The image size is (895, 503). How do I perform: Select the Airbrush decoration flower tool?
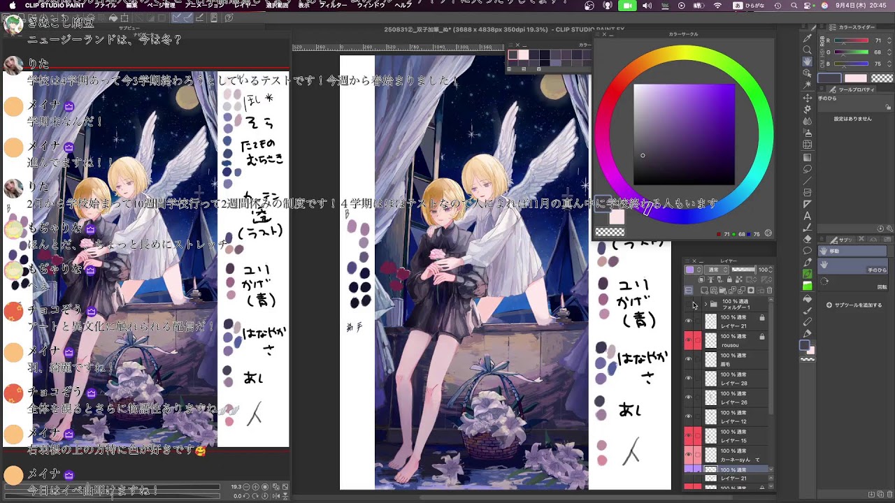807,109
